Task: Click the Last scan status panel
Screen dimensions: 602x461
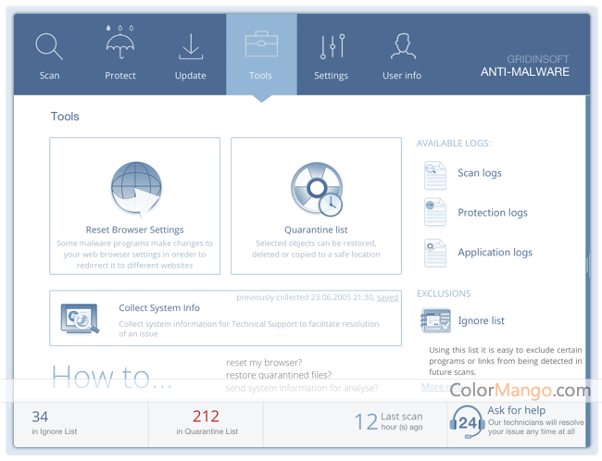Action: click(x=388, y=422)
